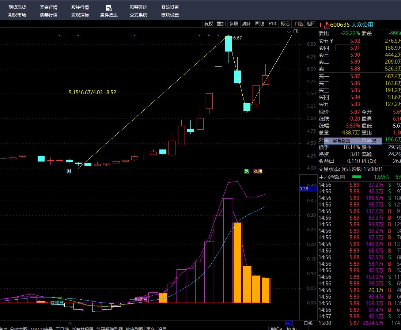The height and width of the screenshot is (330, 401).
Task: Click the 柱顶背 label on the indicator chart
Action: (57, 303)
